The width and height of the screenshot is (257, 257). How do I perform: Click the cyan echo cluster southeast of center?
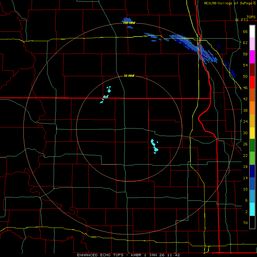click(154, 146)
